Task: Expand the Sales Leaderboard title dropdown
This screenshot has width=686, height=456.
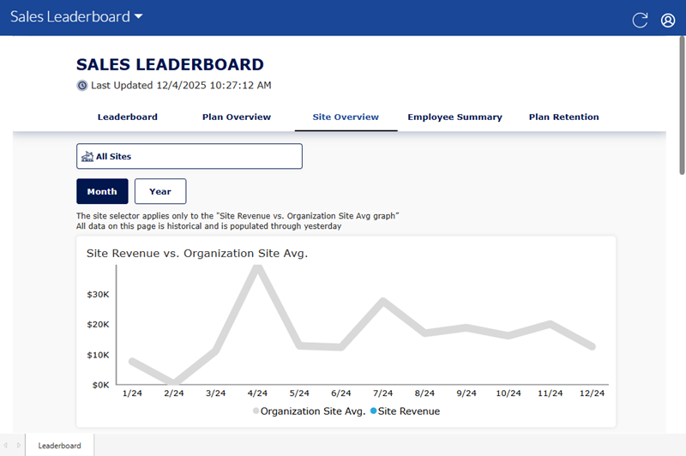Action: (x=139, y=17)
